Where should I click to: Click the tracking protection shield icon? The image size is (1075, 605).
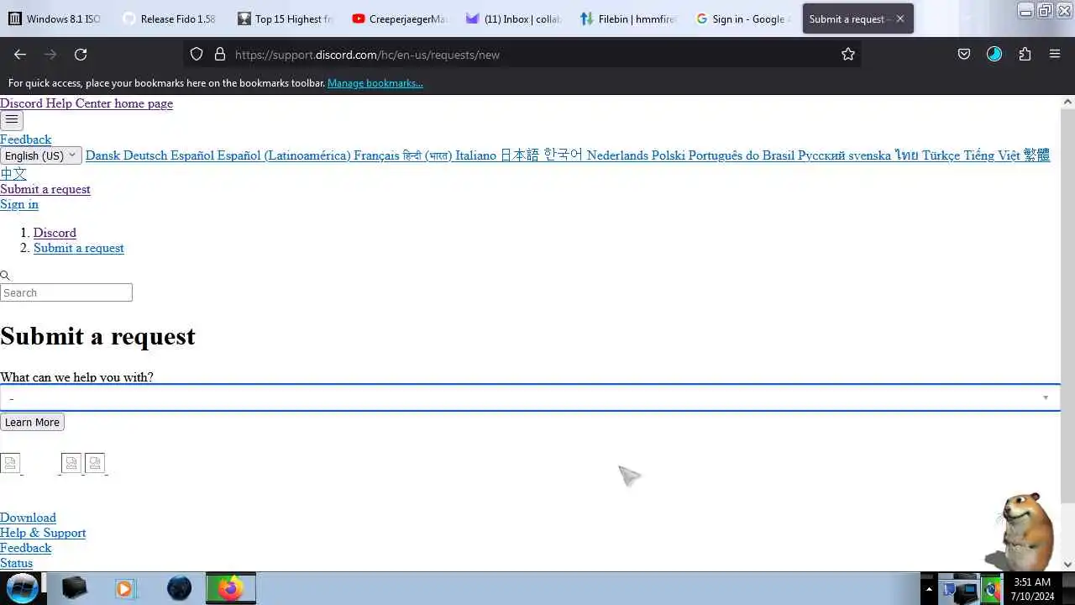197,55
